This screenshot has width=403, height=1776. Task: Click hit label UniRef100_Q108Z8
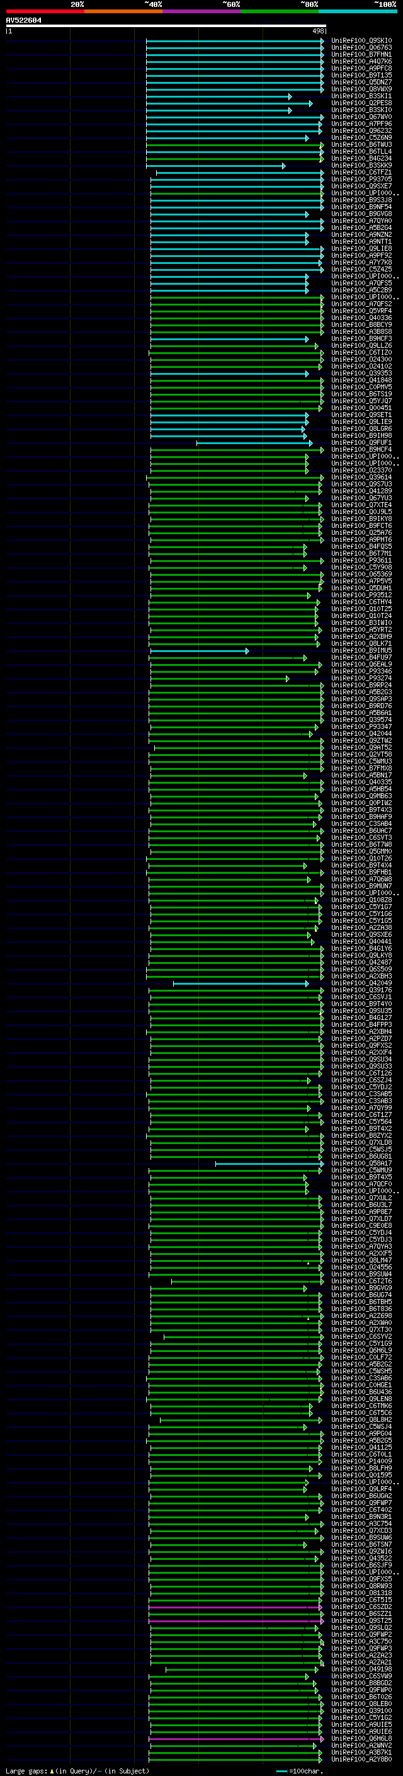pos(361,900)
